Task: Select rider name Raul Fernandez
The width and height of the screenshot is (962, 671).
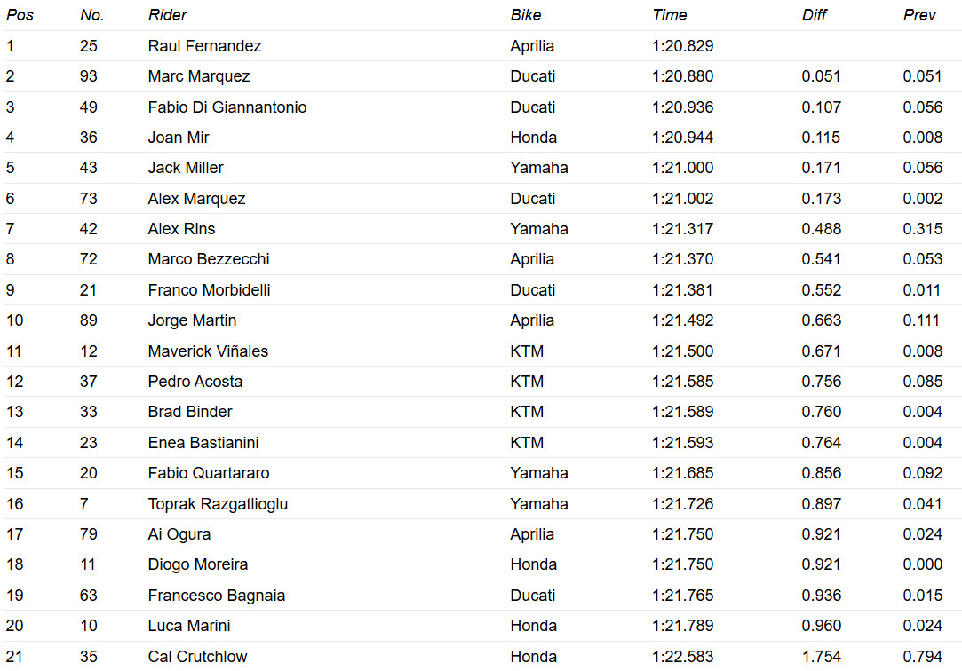Action: coord(204,46)
